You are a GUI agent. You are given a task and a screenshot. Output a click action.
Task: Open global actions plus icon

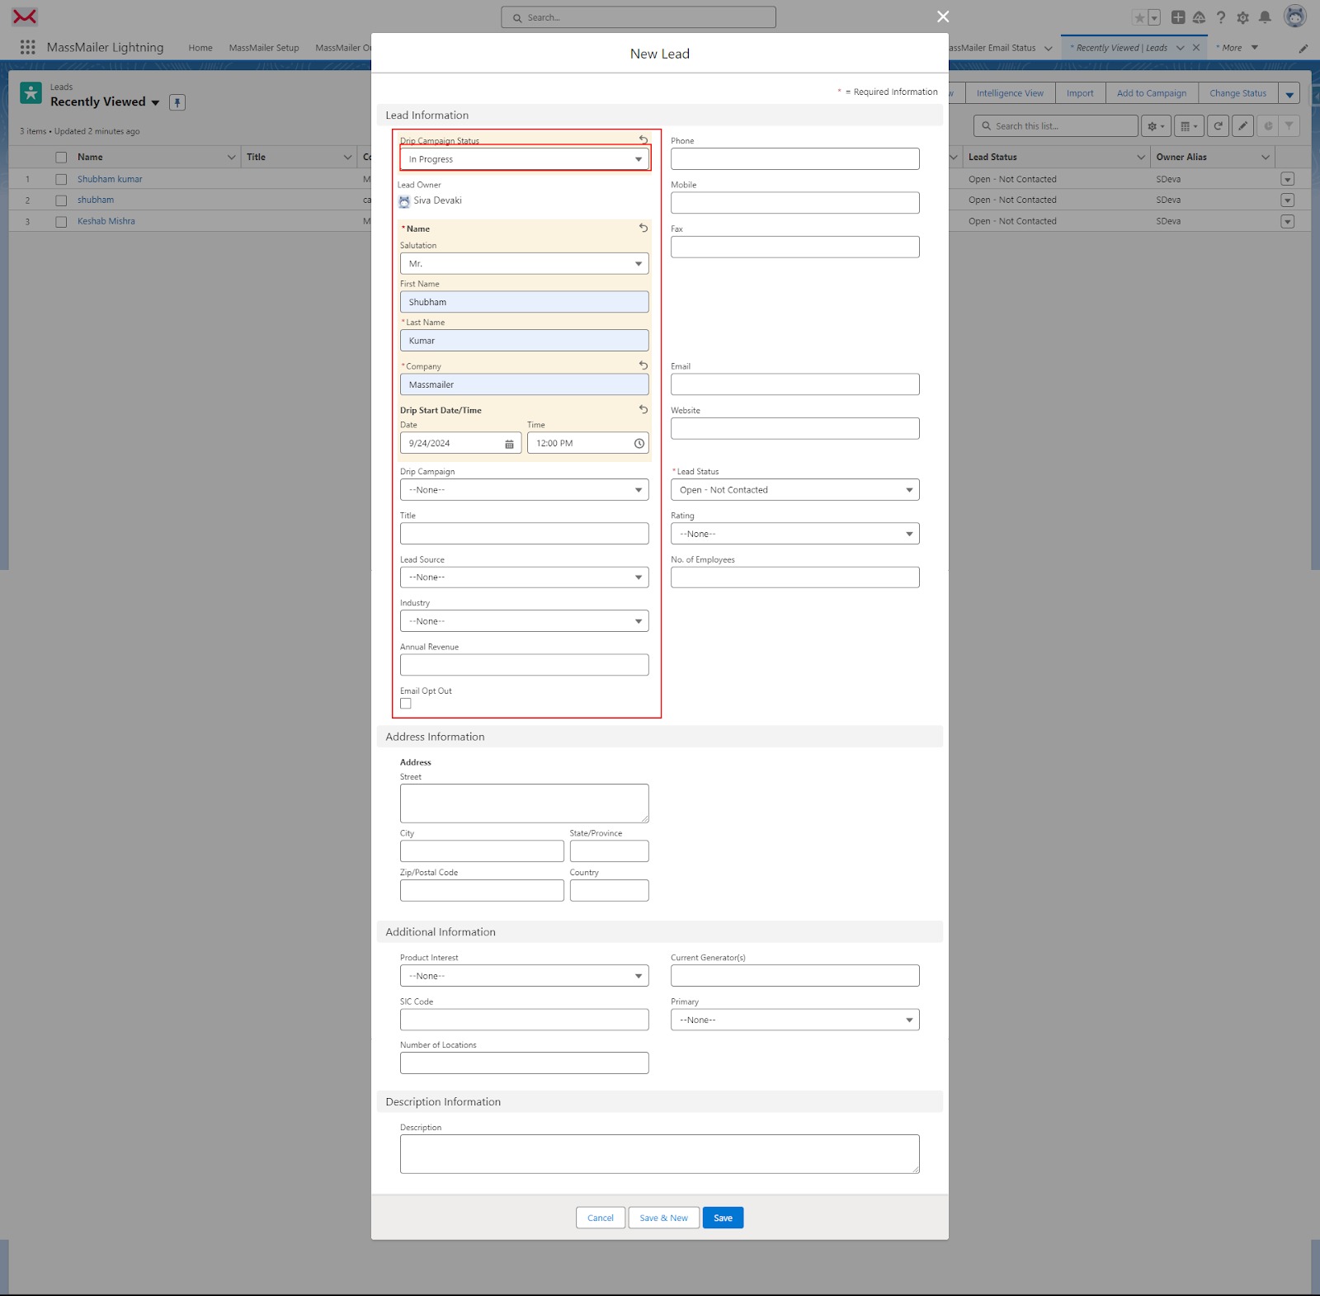point(1178,17)
